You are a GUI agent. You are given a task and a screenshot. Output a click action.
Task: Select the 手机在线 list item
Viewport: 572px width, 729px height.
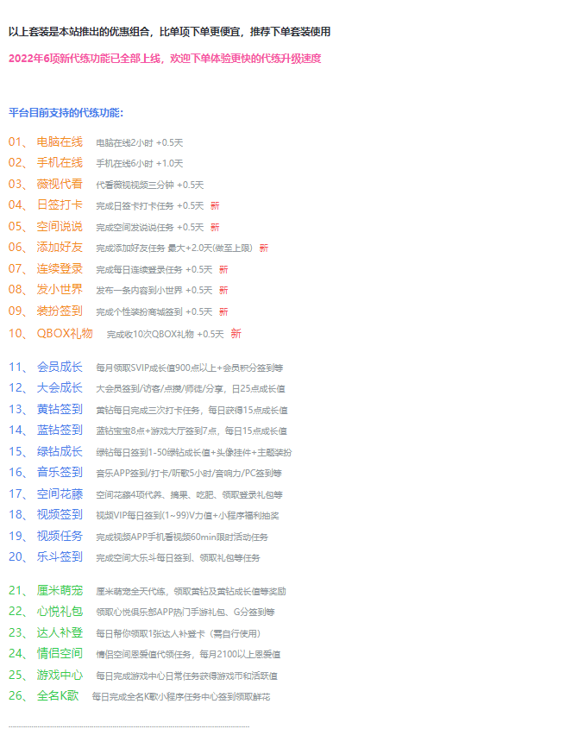60,162
